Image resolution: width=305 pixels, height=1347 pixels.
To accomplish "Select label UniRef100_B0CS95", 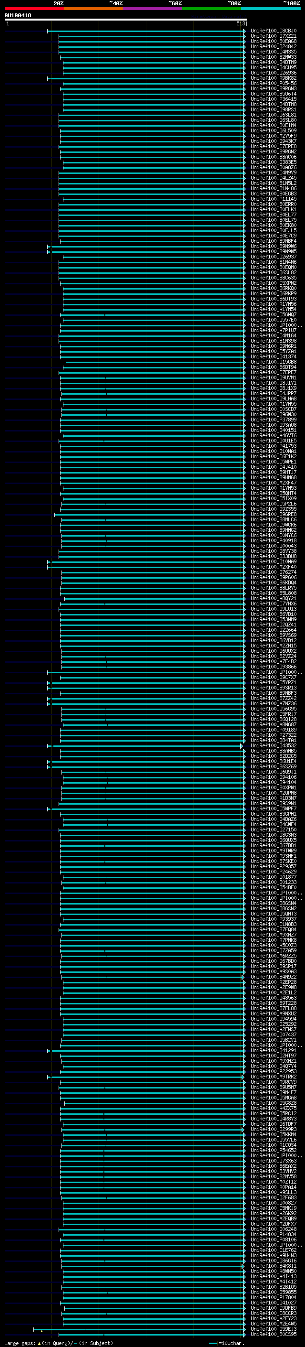I will (273, 1335).
